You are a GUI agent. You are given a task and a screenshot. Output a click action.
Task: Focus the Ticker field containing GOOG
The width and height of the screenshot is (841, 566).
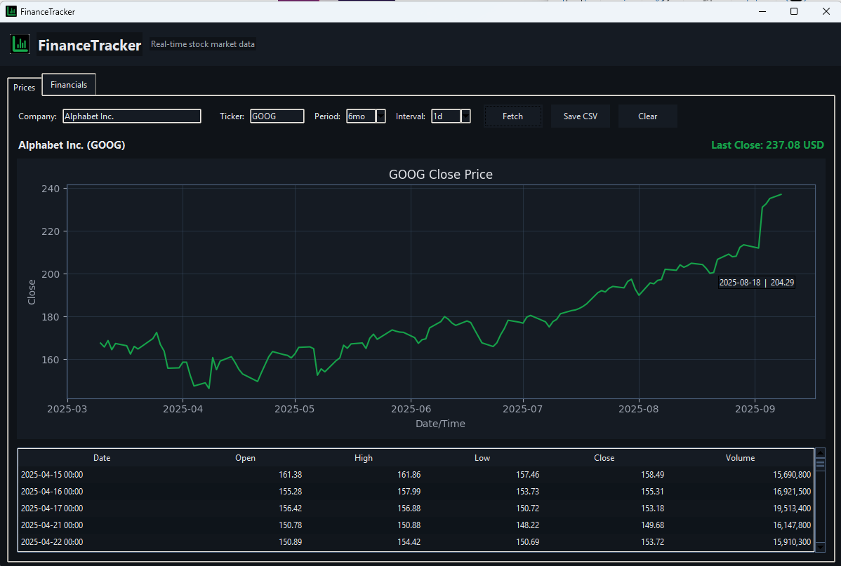coord(277,116)
